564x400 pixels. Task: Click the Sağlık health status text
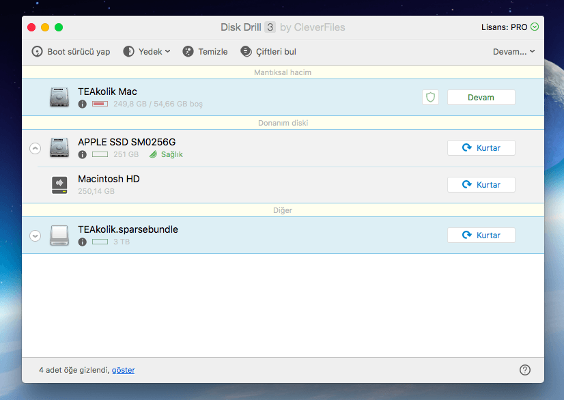pos(172,154)
